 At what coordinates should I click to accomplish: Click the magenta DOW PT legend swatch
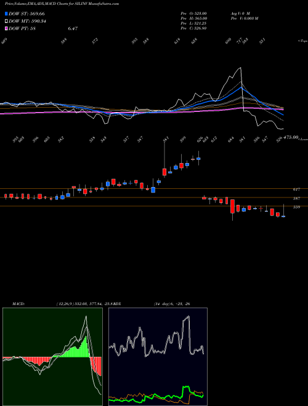pos(6,28)
